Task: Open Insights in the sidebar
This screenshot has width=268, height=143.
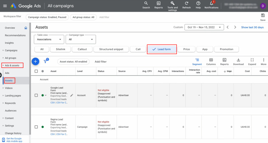Action: [9, 43]
